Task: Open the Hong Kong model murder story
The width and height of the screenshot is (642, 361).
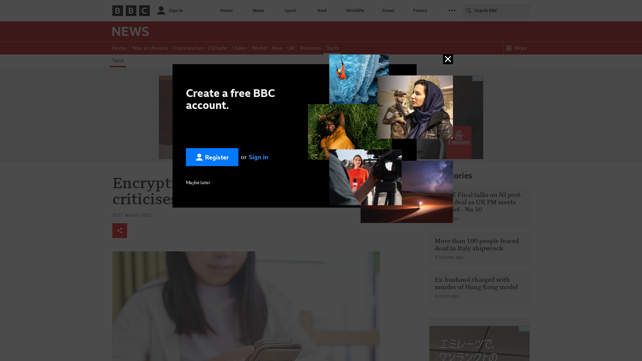Action: 476,283
